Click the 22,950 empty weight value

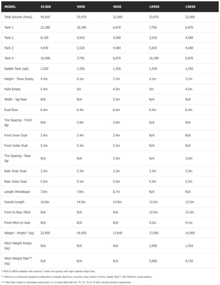(x=45, y=233)
